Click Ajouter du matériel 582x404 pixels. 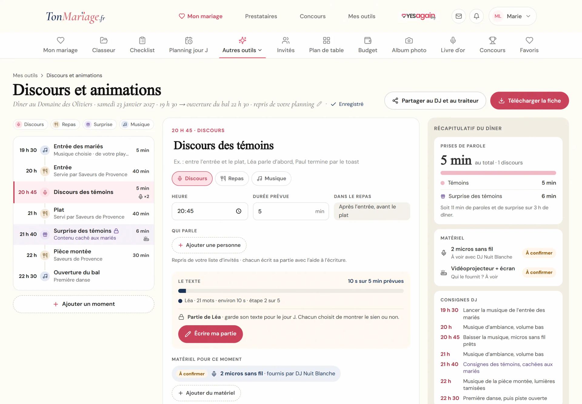[x=206, y=393]
